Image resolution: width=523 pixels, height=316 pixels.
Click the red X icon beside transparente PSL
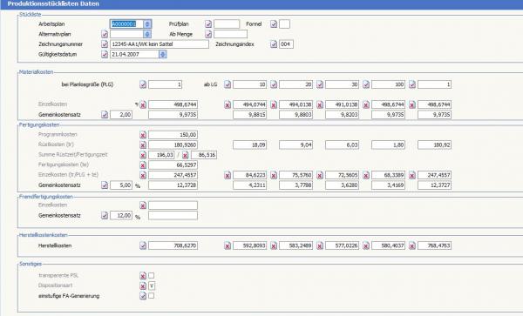[143, 276]
